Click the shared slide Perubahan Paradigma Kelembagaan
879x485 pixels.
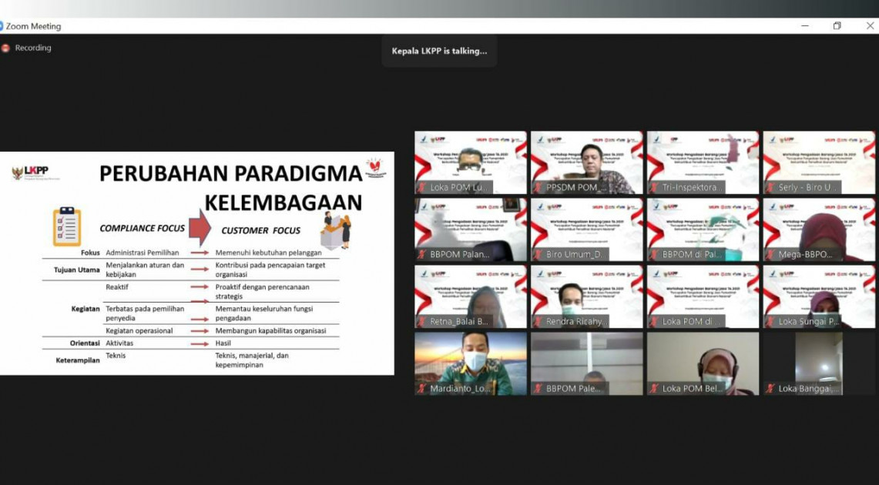pos(196,263)
